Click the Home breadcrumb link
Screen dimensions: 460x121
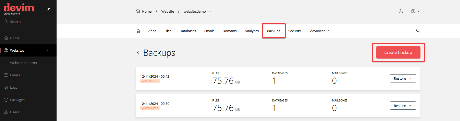click(x=144, y=11)
